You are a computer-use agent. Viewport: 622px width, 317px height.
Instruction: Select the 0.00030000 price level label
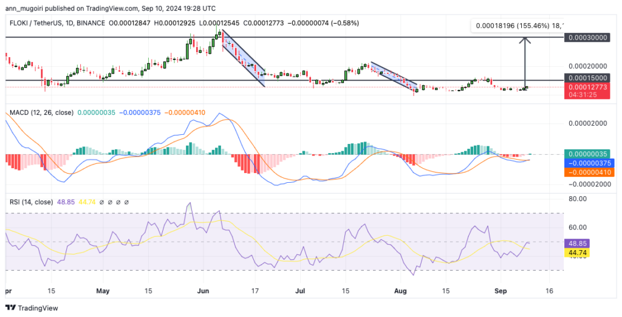(587, 37)
